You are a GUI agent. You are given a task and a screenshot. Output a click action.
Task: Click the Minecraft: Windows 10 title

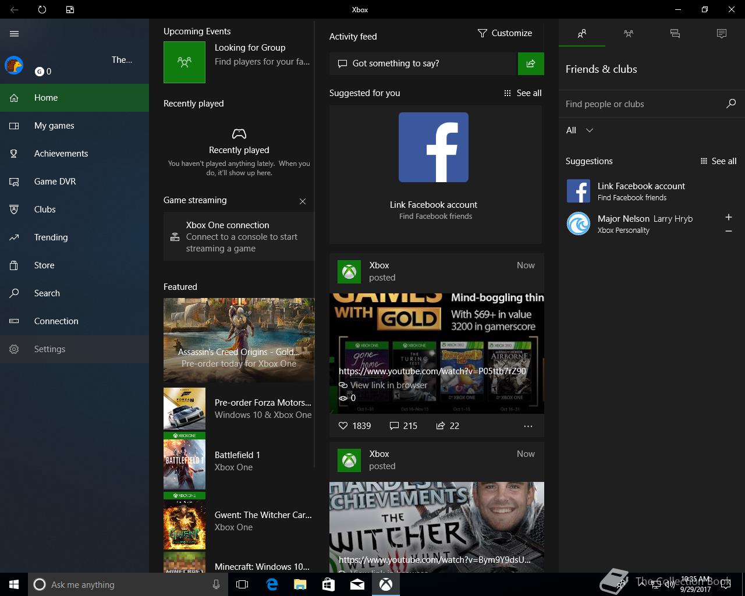tap(262, 567)
